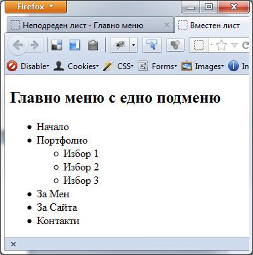Click the За Сайта list item
Screen dimensions: 253x255
57,207
